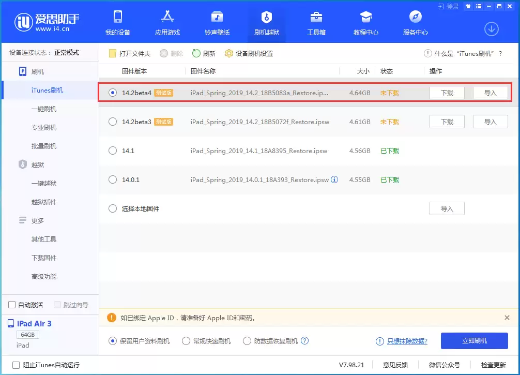Screen dimensions: 520x375
Task: Click 测试版 badge on 14.2beta4
Action: [163, 93]
